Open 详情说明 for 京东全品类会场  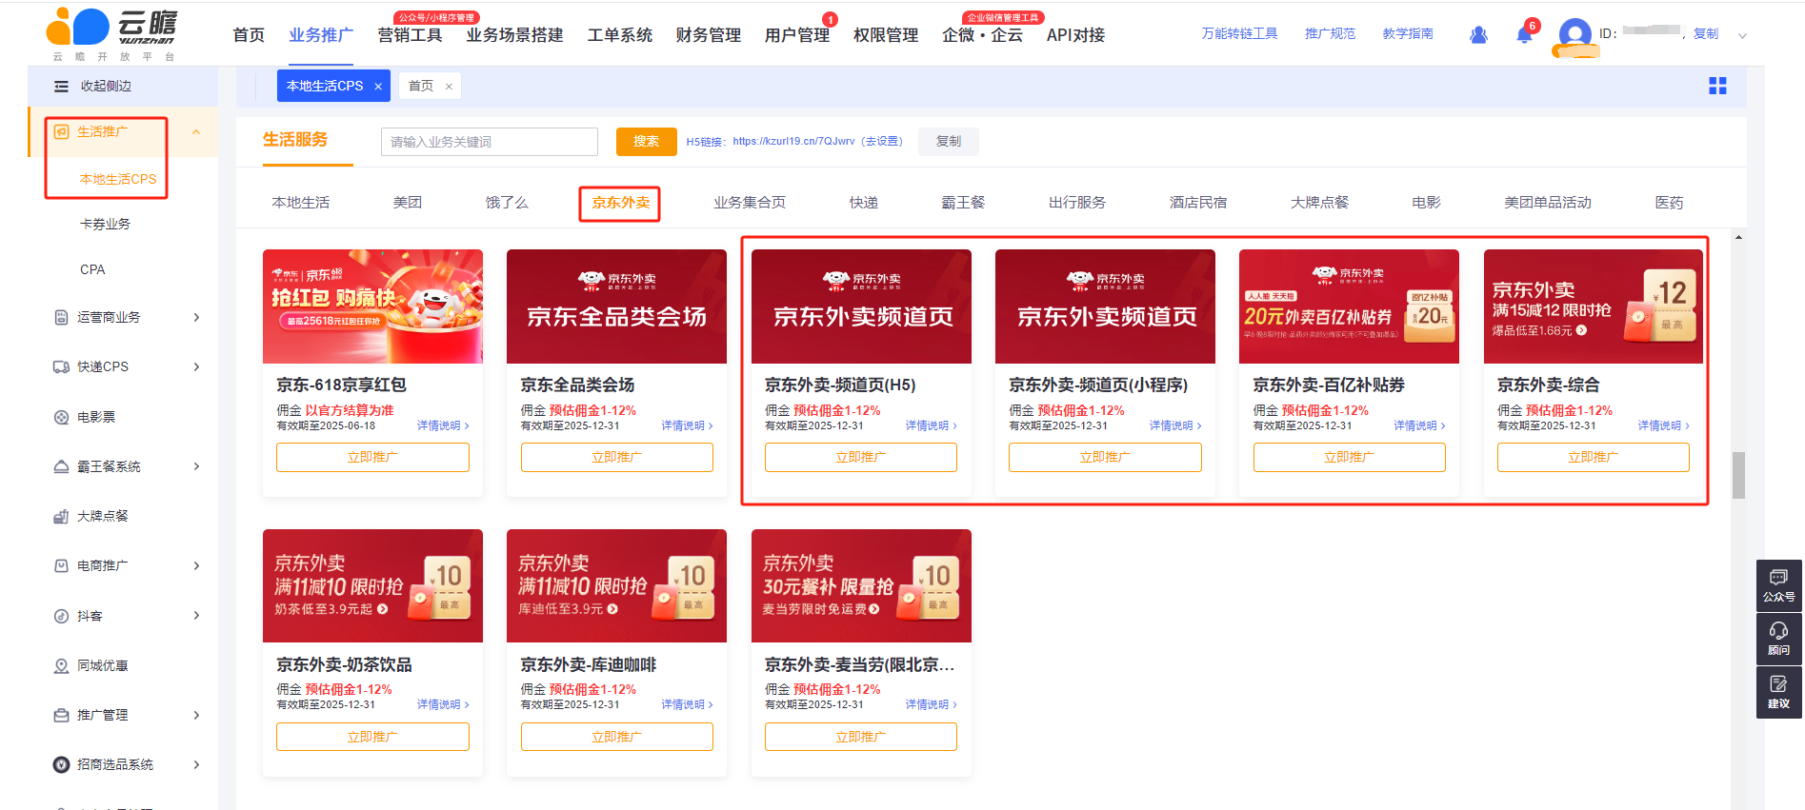click(687, 425)
